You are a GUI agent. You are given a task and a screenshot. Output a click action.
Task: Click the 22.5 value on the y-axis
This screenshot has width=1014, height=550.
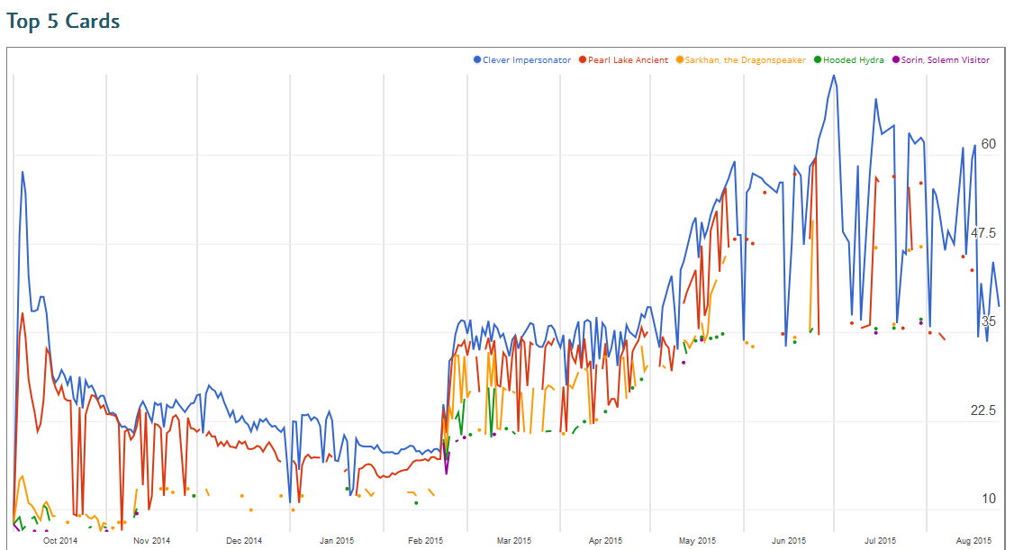click(x=982, y=410)
